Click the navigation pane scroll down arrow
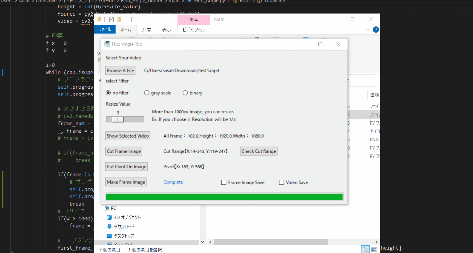The image size is (473, 253). pyautogui.click(x=202, y=242)
